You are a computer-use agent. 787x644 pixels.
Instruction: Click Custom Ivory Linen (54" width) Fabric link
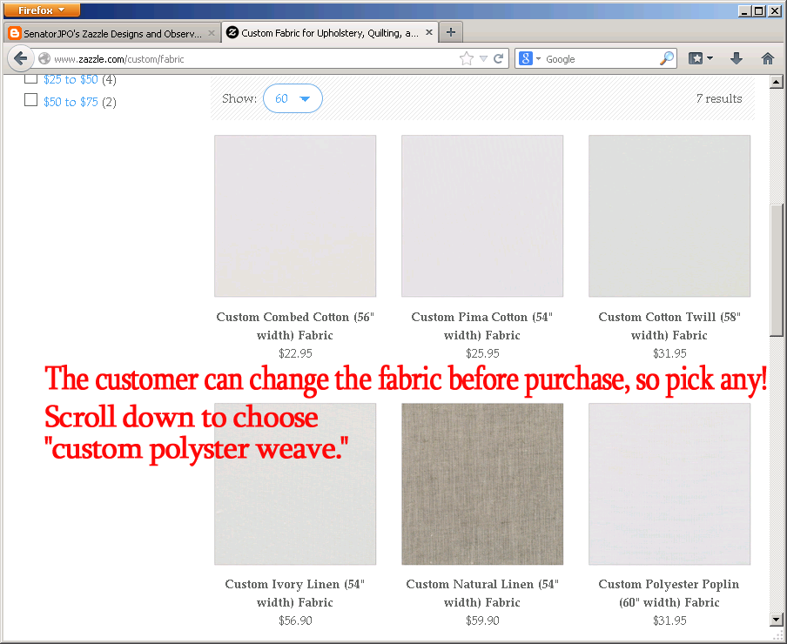(x=295, y=594)
